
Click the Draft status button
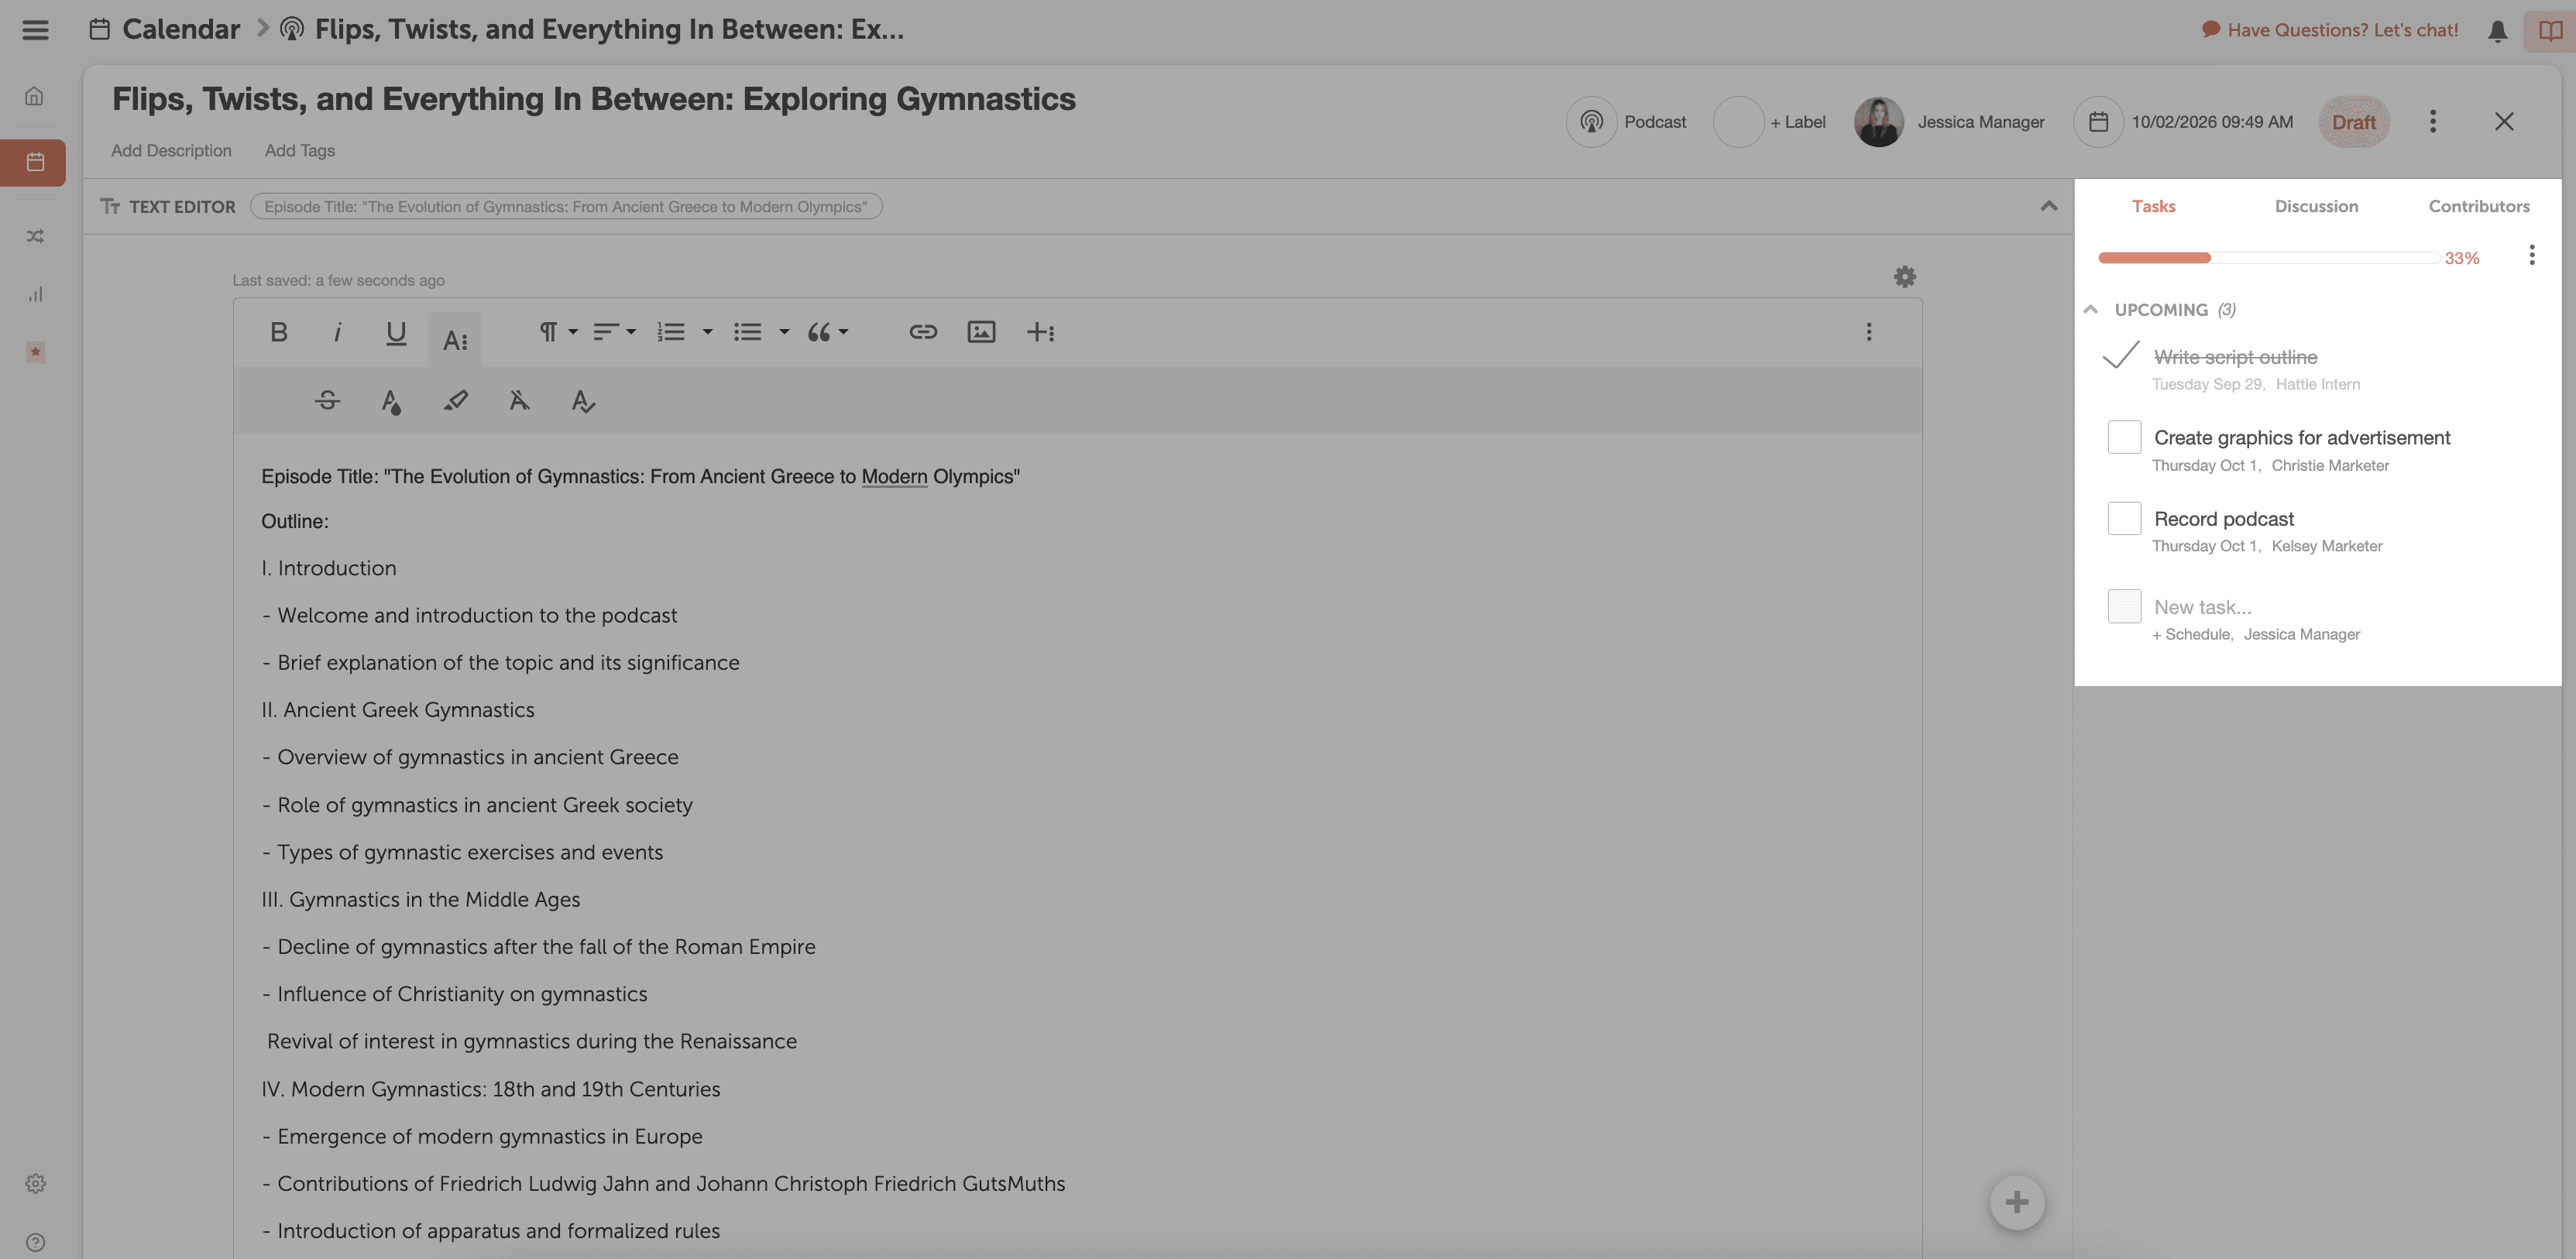[2353, 122]
